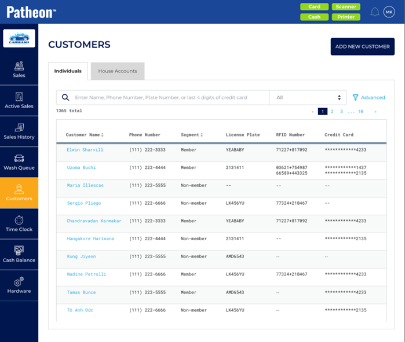Go to Active Sales in sidebar

[x=19, y=97]
